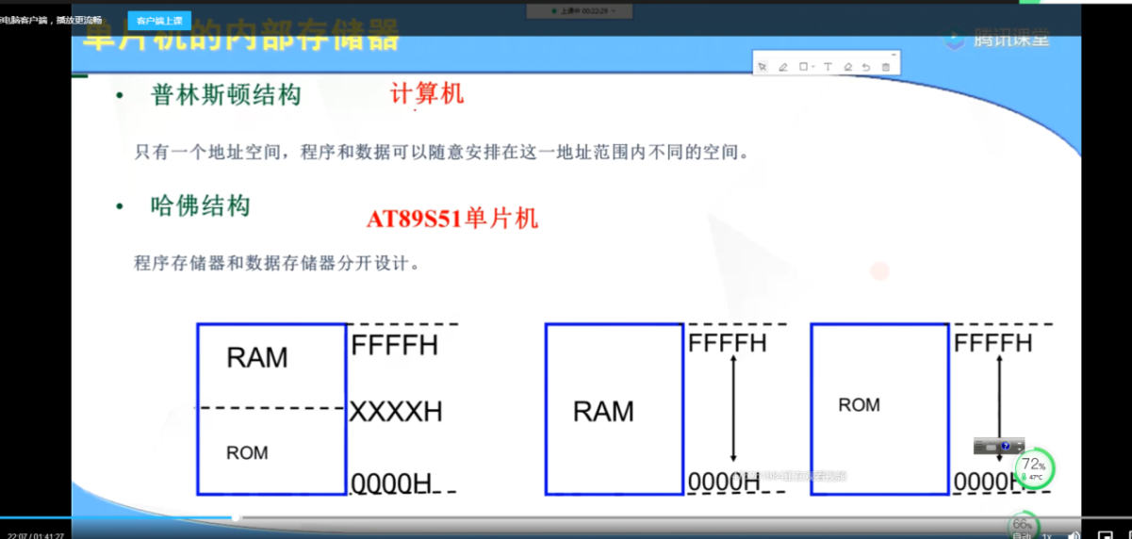Clear all annotations with trash icon
Image resolution: width=1132 pixels, height=539 pixels.
tap(885, 67)
